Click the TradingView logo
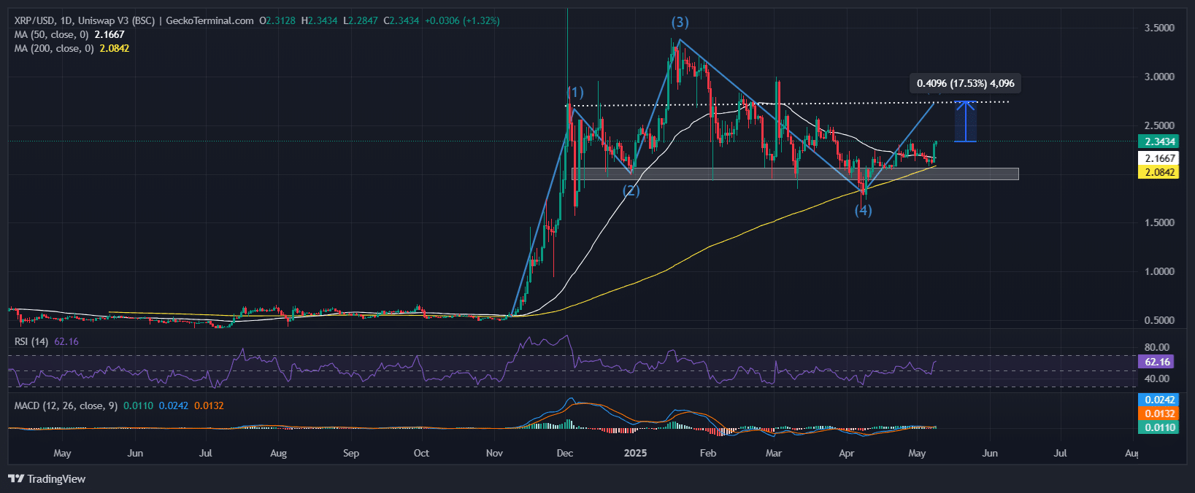 coord(47,479)
